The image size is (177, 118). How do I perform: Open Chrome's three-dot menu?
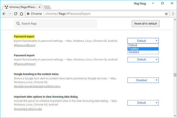[173, 14]
